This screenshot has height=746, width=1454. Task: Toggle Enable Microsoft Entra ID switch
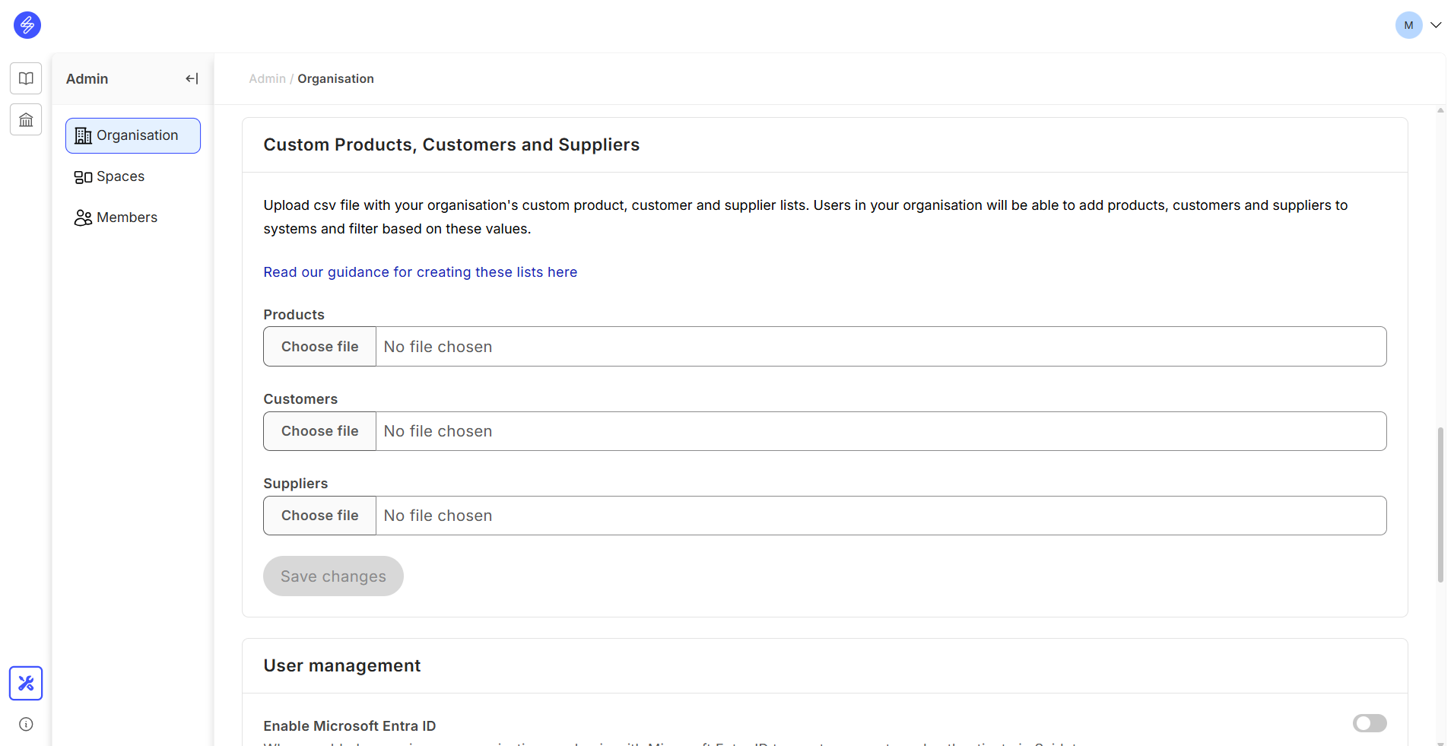pyautogui.click(x=1369, y=723)
